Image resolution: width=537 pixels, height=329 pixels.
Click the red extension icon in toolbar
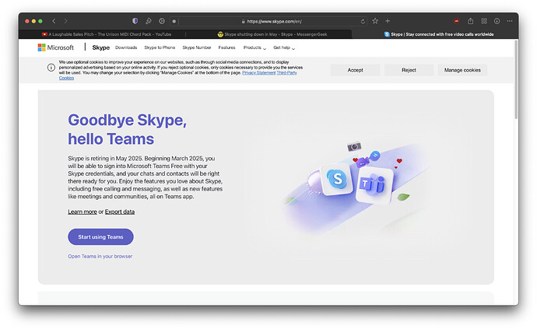[x=456, y=21]
